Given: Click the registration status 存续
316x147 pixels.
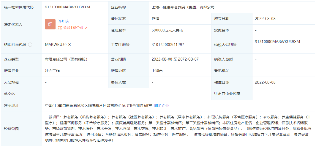Looking at the screenshot, I should 156,19.
